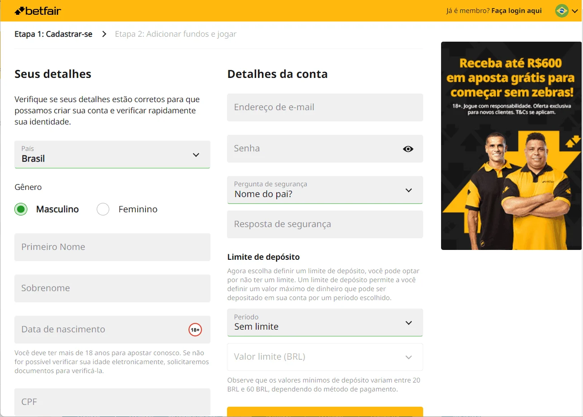Click the Endereço de e-mail field
Screen dimensions: 583x417
coord(325,107)
